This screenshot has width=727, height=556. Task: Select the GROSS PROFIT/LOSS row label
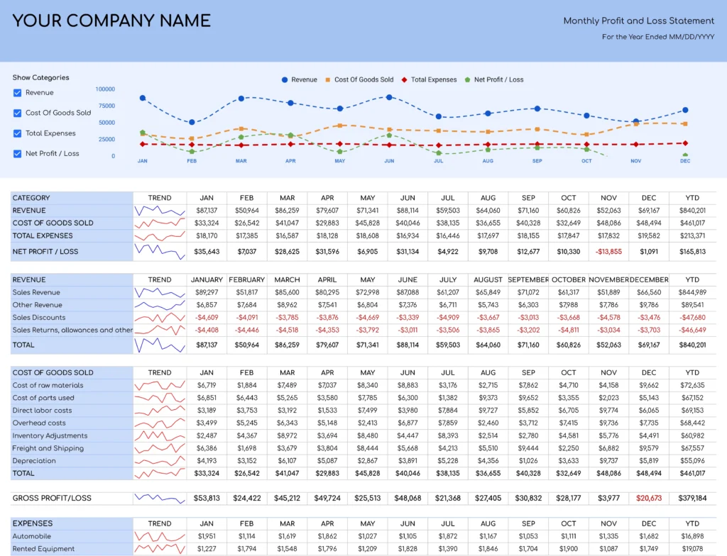point(52,499)
